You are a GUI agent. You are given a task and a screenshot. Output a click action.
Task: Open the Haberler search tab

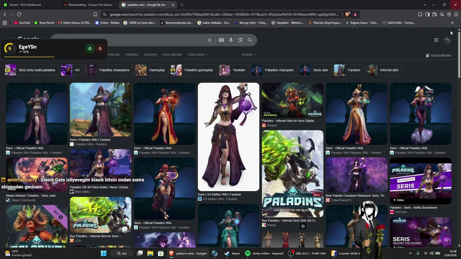point(132,55)
